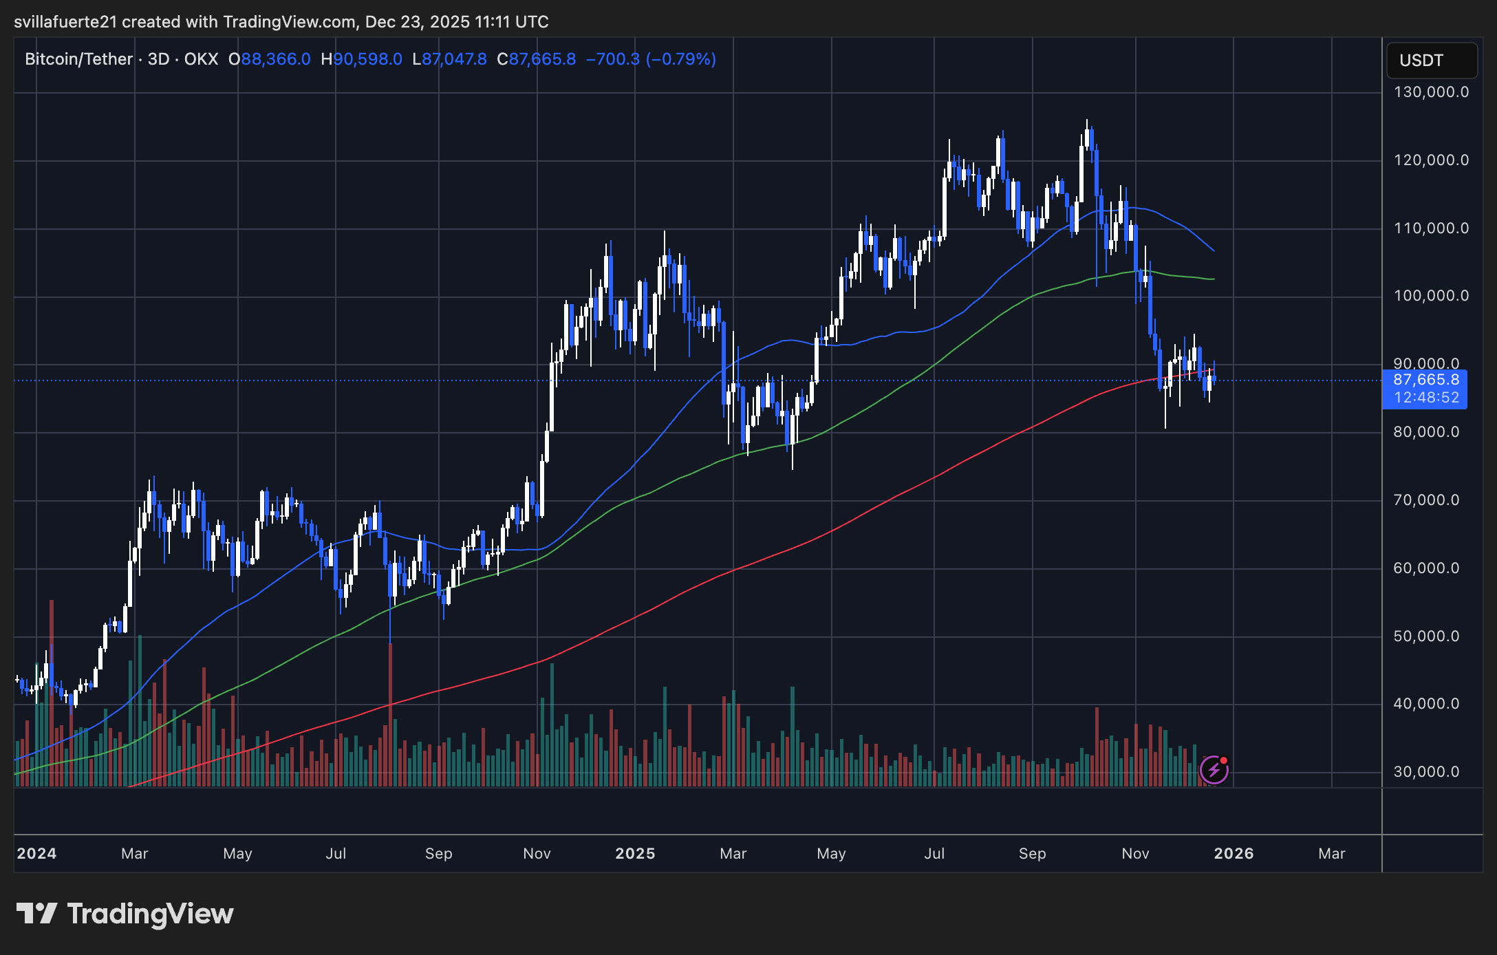Click the 2025 label on the time axis

coord(634,853)
